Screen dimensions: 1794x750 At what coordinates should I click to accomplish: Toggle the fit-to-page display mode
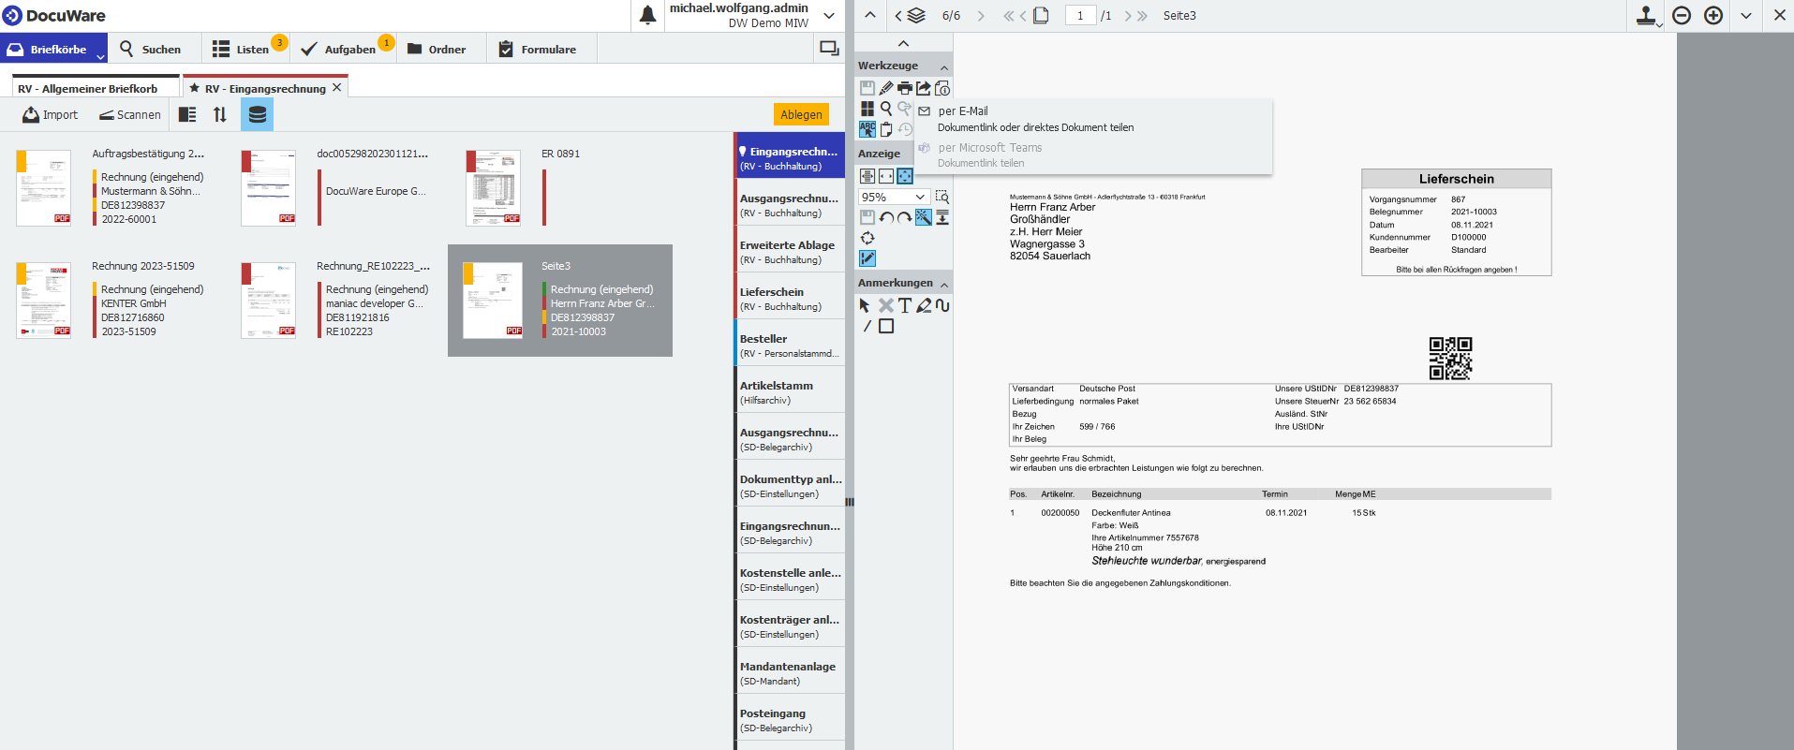tap(905, 176)
